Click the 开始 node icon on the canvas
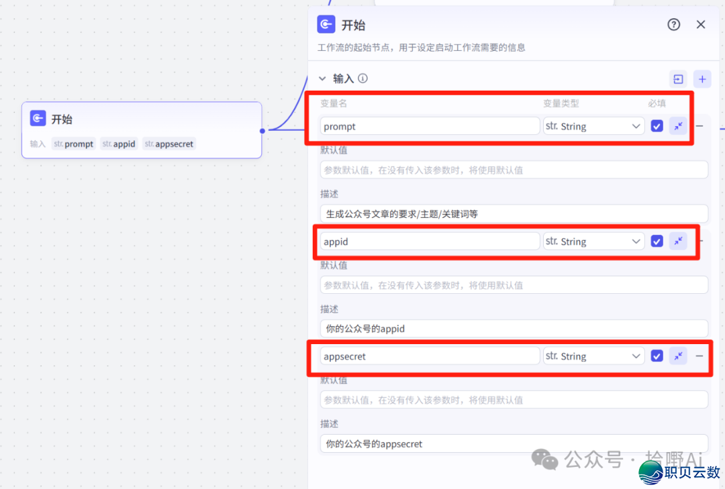 tap(38, 118)
